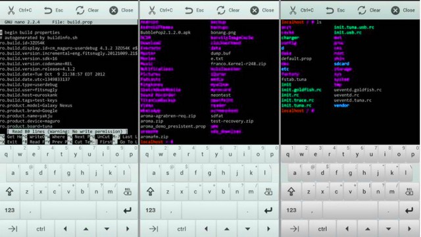Image resolution: width=421 pixels, height=237 pixels.
Task: Tap the shift arrow key on left keyboard
Action: click(x=10, y=192)
